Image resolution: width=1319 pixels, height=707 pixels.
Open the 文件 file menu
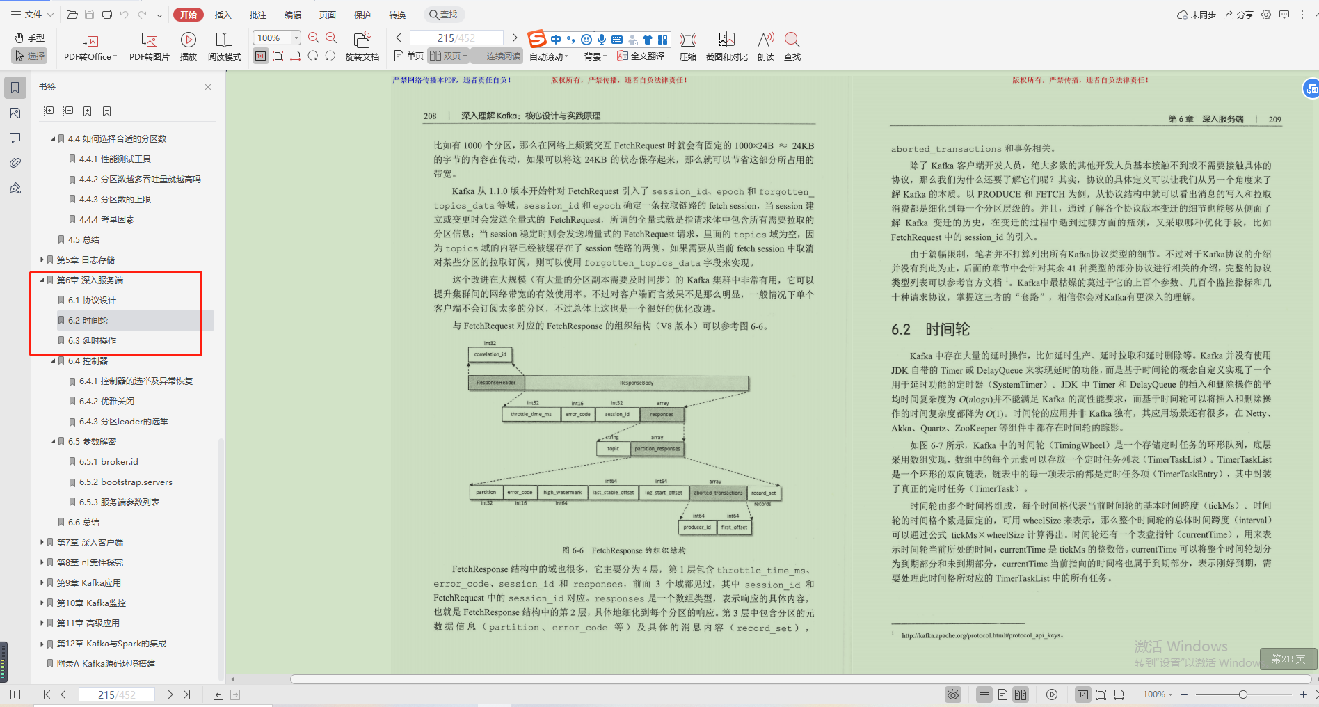(32, 15)
